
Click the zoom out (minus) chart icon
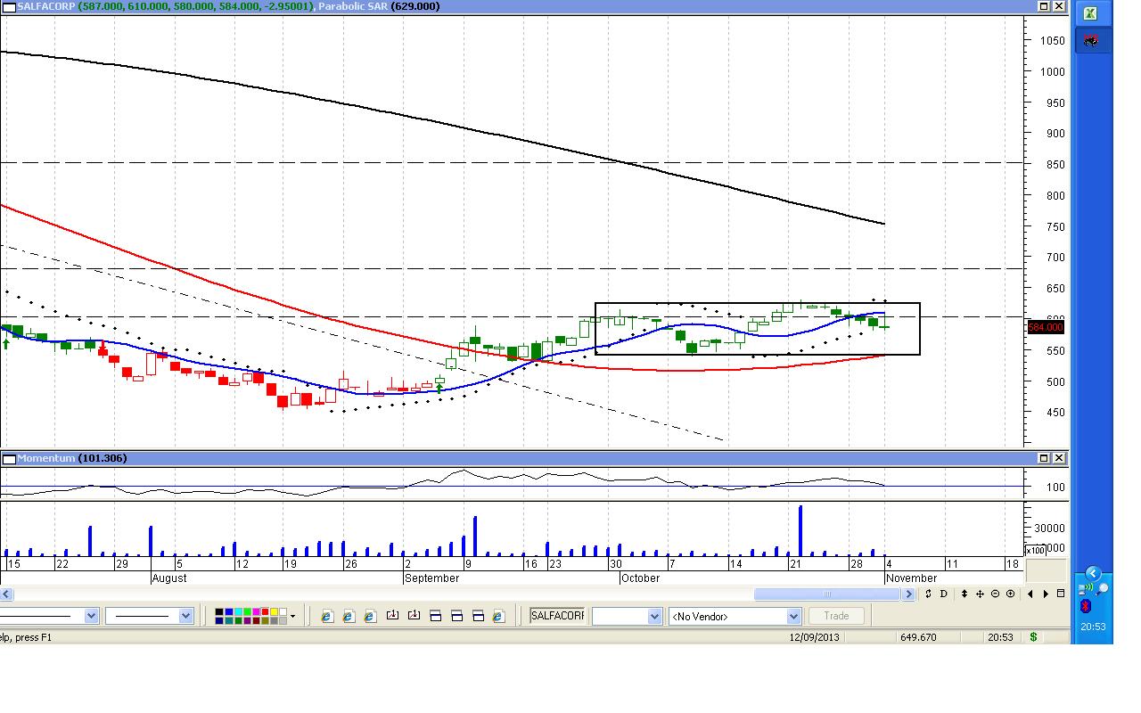pos(996,594)
